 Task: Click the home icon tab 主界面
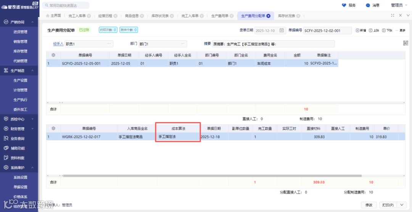(x=53, y=16)
